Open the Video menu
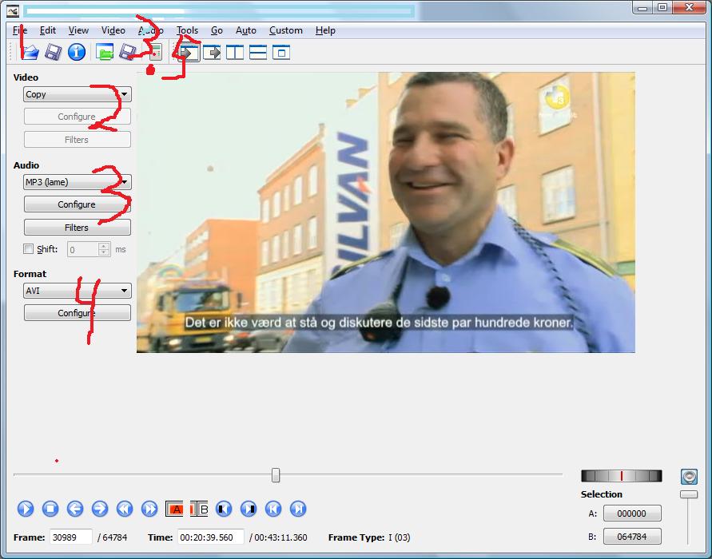 point(113,30)
